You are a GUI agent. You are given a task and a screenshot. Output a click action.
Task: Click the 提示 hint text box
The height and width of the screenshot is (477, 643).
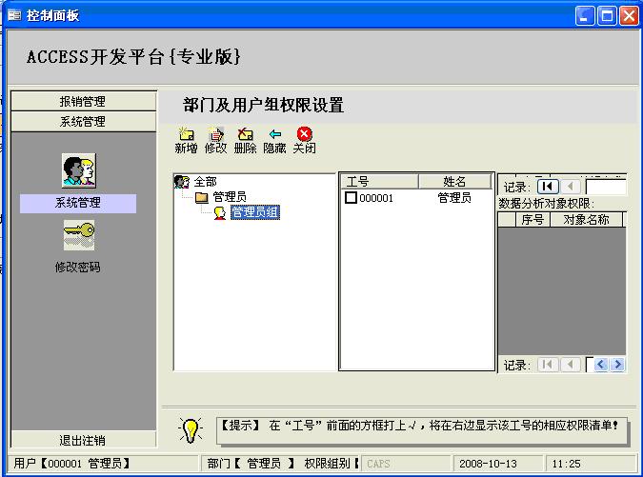(422, 430)
